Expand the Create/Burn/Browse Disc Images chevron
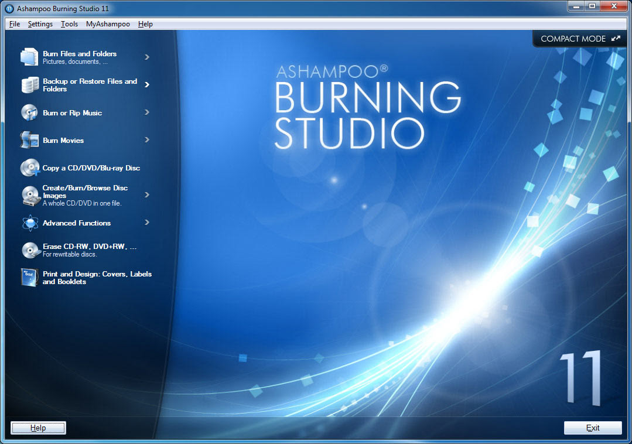The height and width of the screenshot is (444, 632). (147, 195)
